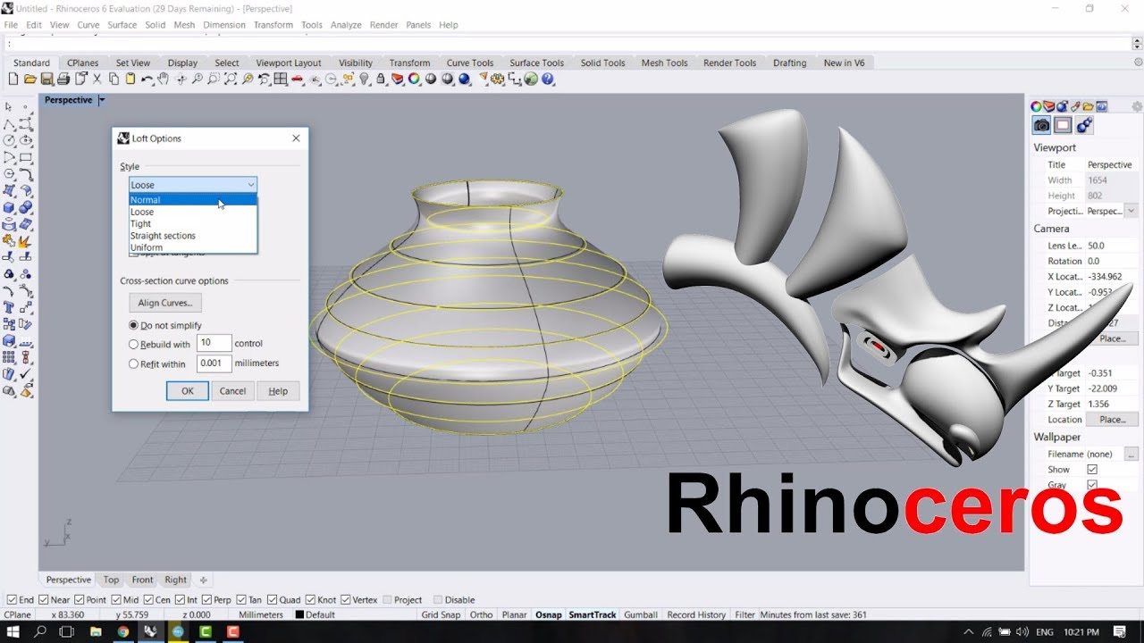Image resolution: width=1144 pixels, height=643 pixels.
Task: Click Cancel in Loft Options dialog
Action: coord(232,390)
